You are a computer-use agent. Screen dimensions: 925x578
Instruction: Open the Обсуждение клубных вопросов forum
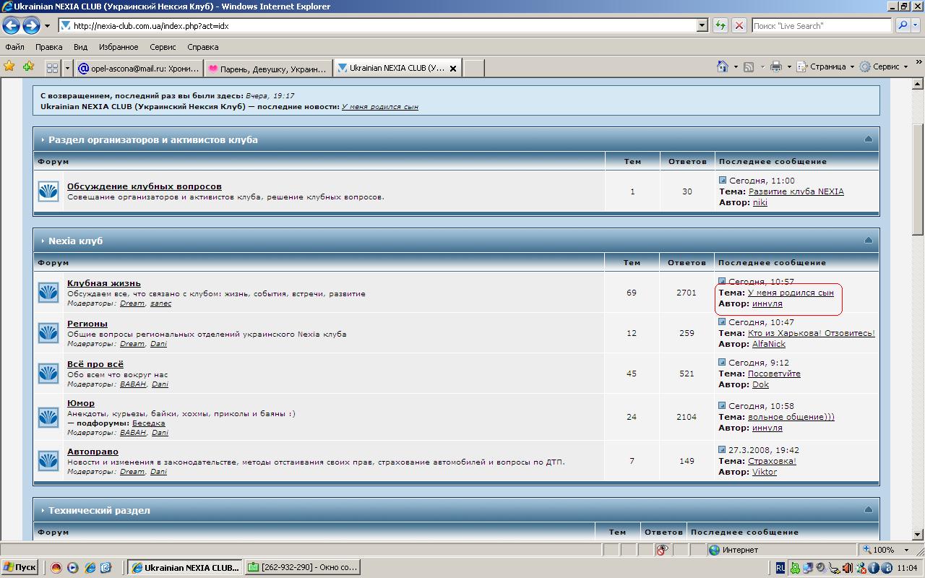click(144, 186)
